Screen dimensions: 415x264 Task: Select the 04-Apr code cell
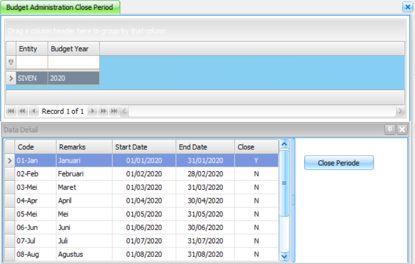35,201
